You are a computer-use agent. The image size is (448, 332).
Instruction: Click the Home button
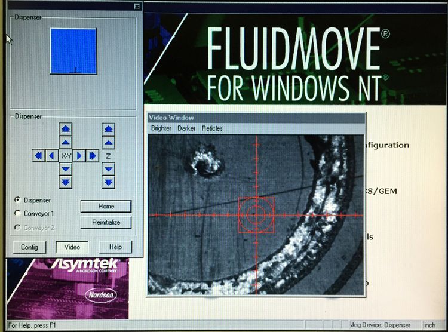pos(106,207)
